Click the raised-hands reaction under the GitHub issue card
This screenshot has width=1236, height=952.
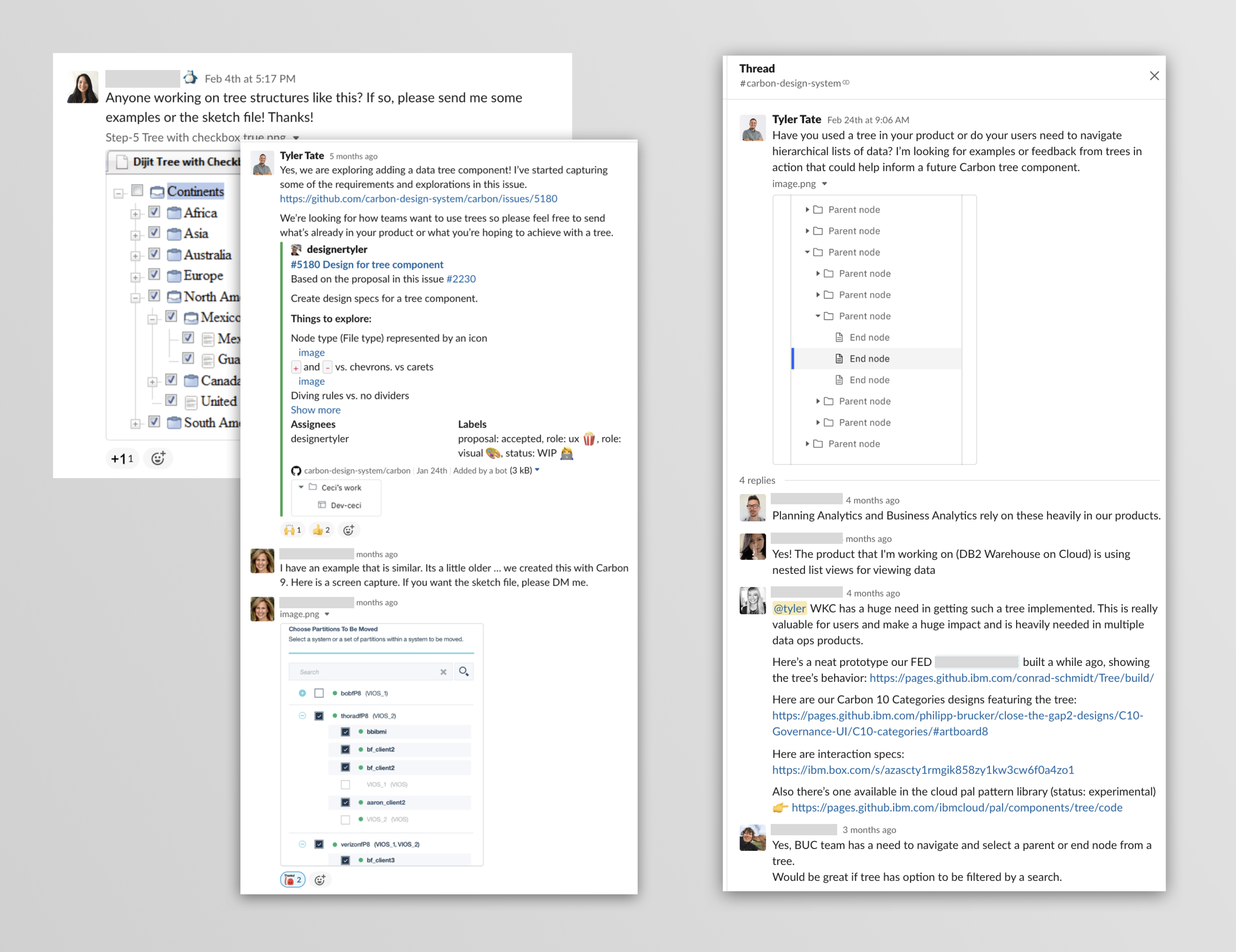(x=293, y=530)
